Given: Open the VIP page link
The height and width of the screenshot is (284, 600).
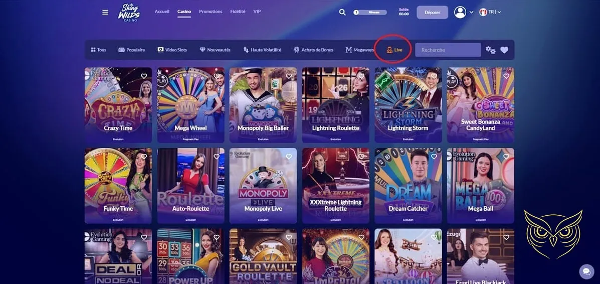Looking at the screenshot, I should pos(257,12).
